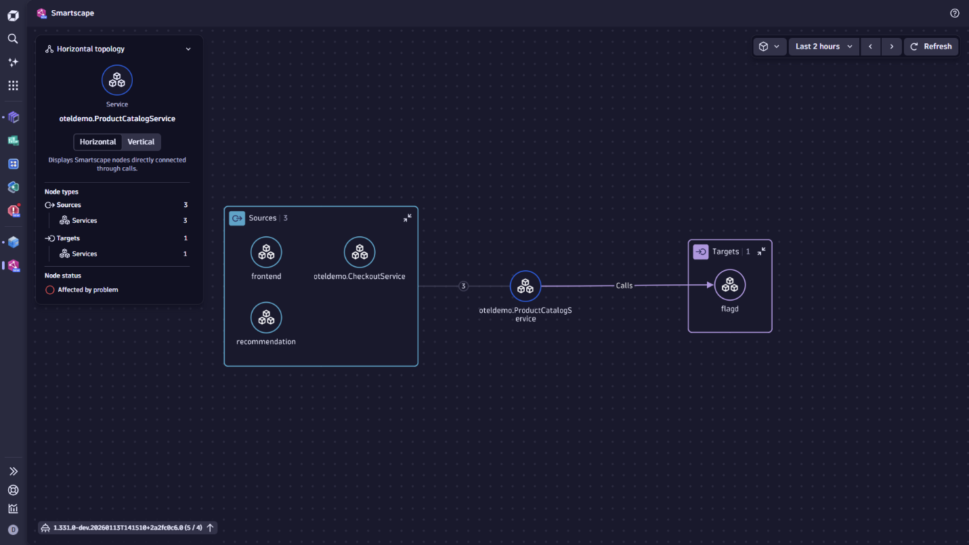Open search from the left sidebar

[12, 39]
